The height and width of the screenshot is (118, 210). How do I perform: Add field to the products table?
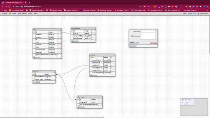94,75
